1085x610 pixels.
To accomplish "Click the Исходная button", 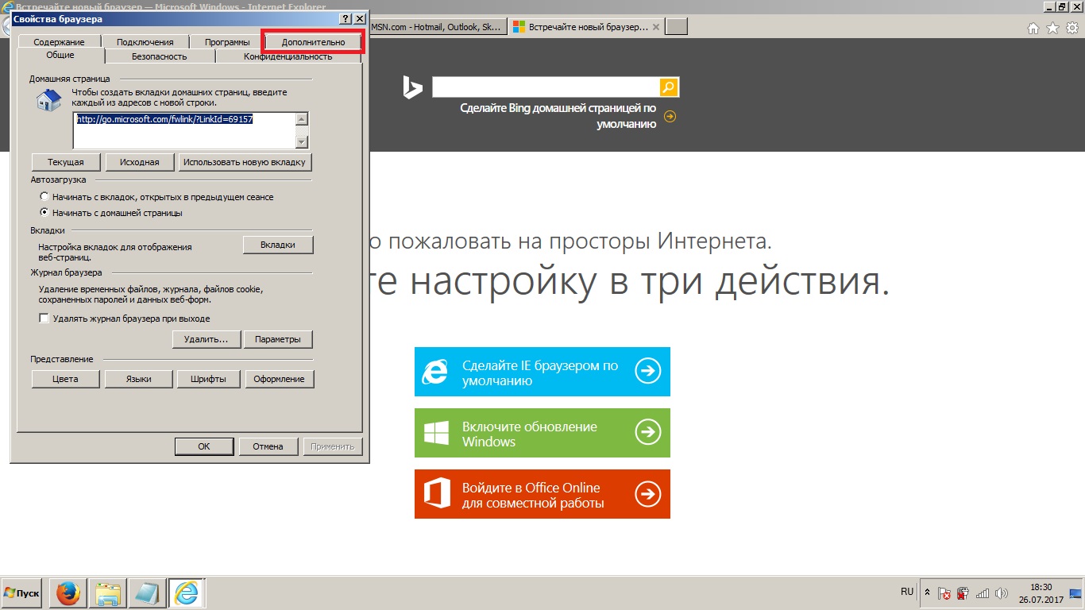I will pos(140,162).
